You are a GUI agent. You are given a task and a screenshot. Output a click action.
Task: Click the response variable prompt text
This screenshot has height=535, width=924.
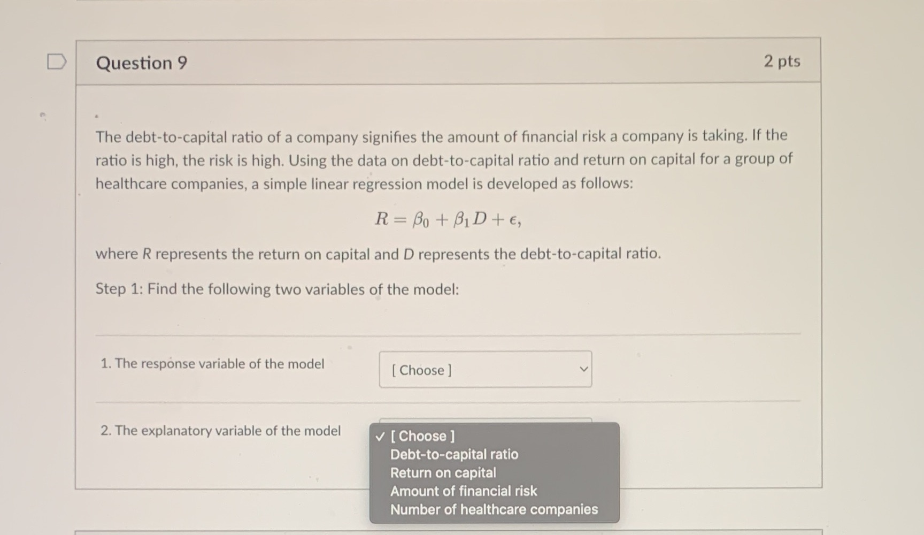pos(212,364)
